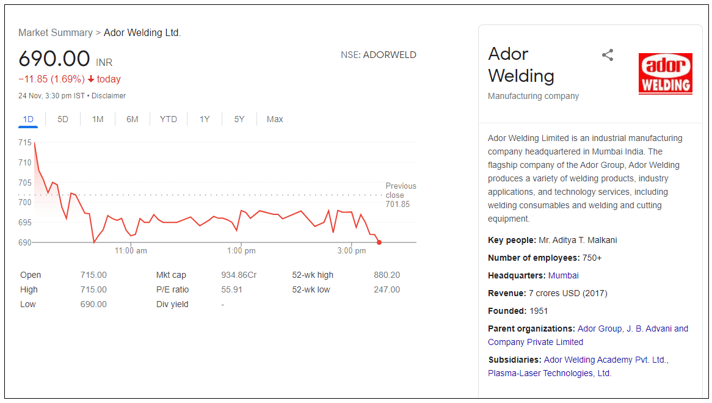Visit Ador Welding Academy Pvt. Ltd. link

click(x=605, y=360)
